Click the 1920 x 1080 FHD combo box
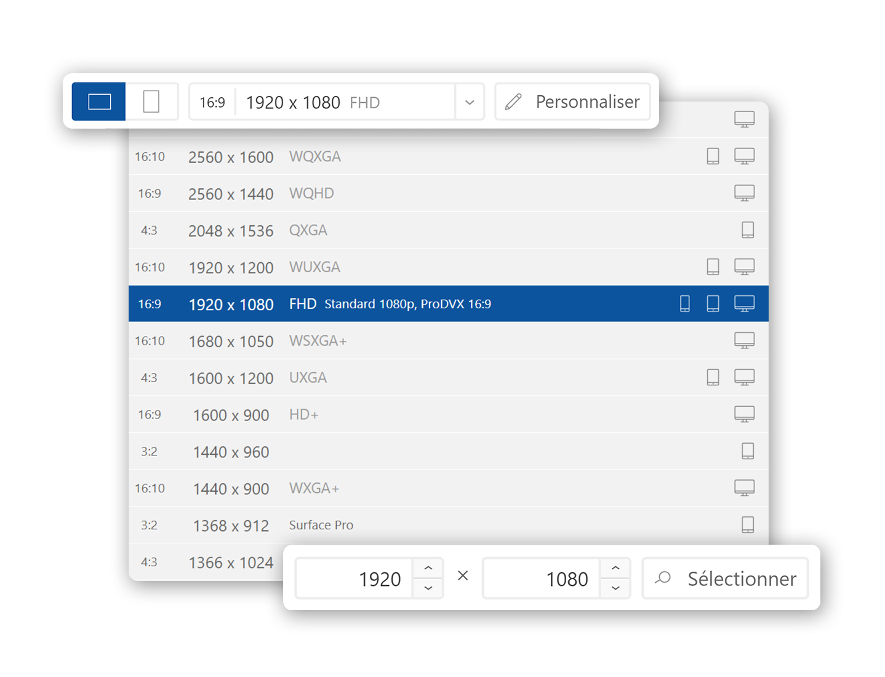The height and width of the screenshot is (677, 885). coord(336,102)
